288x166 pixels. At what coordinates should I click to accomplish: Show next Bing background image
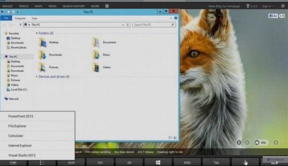(x=247, y=143)
